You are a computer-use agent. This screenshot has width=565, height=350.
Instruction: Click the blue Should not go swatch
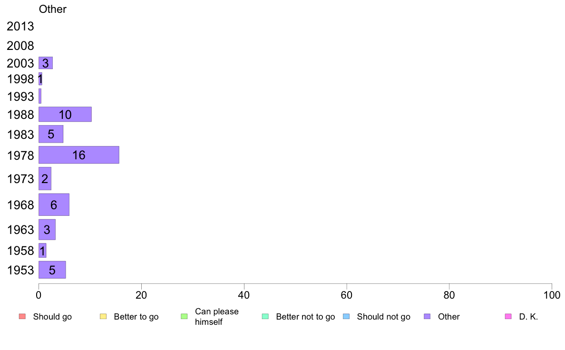[x=346, y=317]
